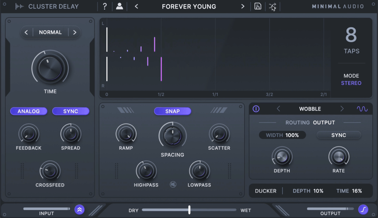Open the user account icon

coord(119,6)
